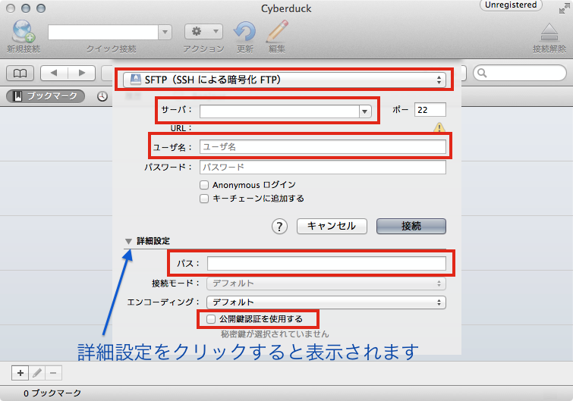Switch to the History clock tab
Image resolution: width=573 pixels, height=401 pixels.
[102, 96]
